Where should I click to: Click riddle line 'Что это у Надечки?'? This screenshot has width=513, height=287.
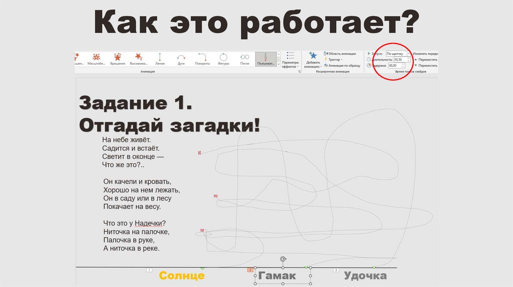click(x=134, y=223)
